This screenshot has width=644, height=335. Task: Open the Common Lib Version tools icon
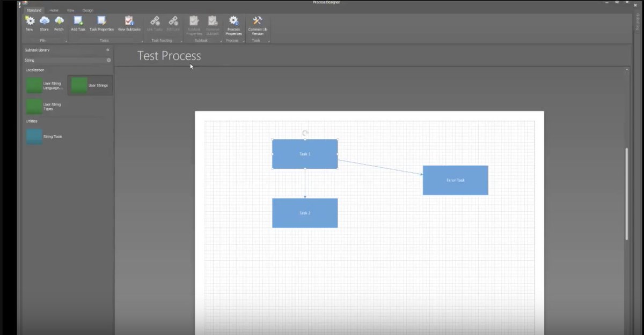coord(257,20)
